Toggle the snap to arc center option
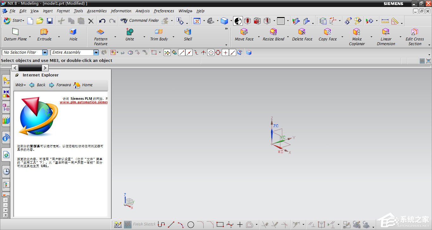Image resolution: width=432 pixels, height=230 pixels. [x=211, y=53]
